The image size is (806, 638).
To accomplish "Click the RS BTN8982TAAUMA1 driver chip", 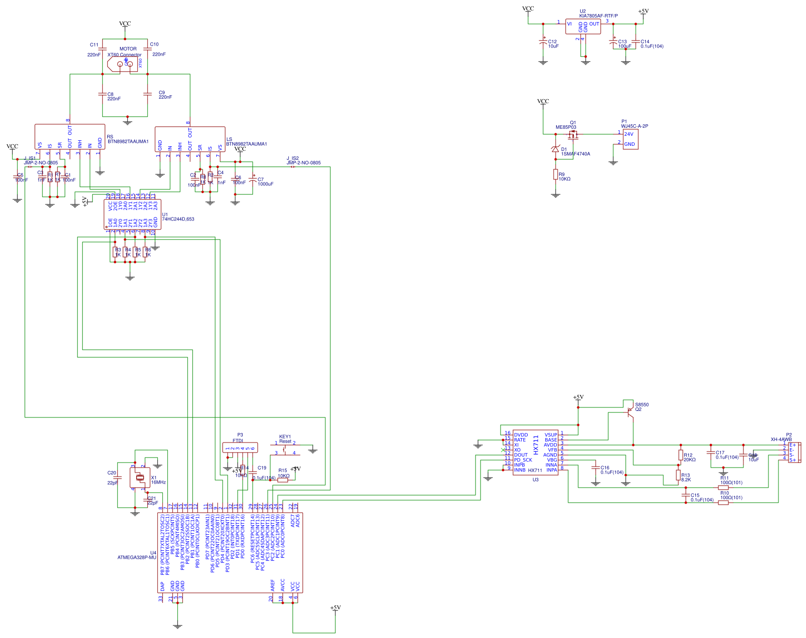I will click(x=70, y=137).
